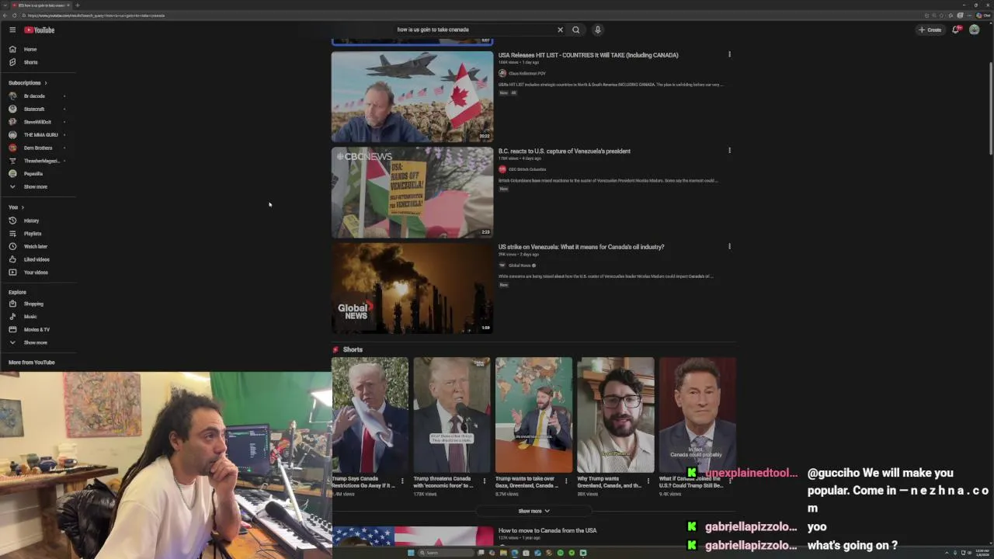
Task: Open the USA Releases HIT LIST video thumbnail
Action: tap(412, 96)
